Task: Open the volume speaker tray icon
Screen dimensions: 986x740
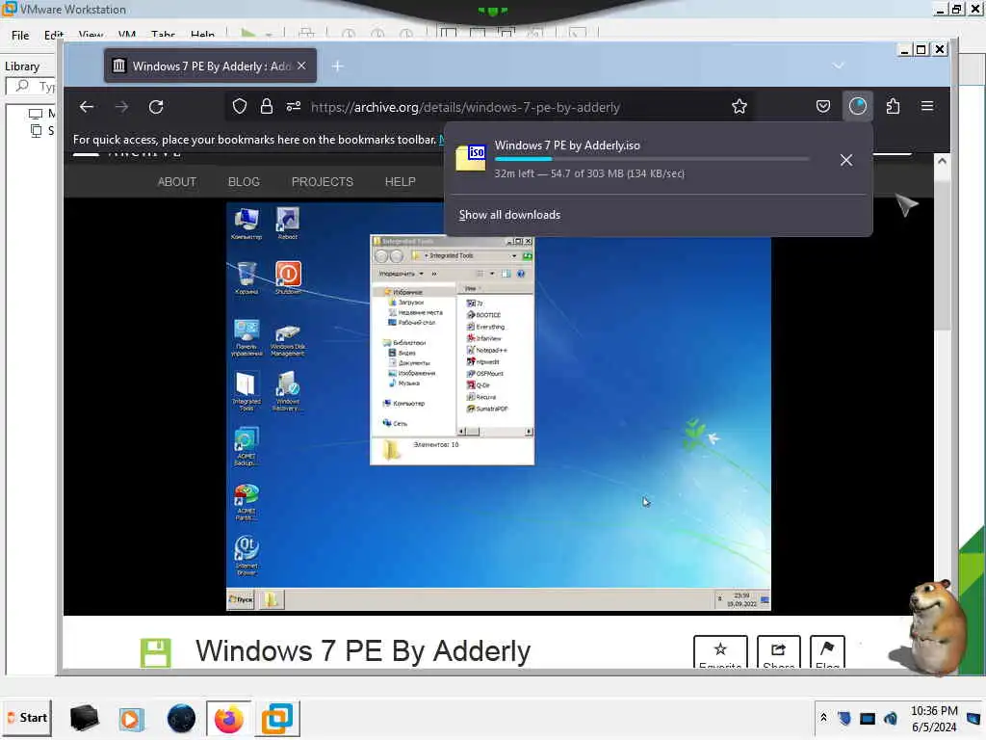Action: [x=891, y=718]
